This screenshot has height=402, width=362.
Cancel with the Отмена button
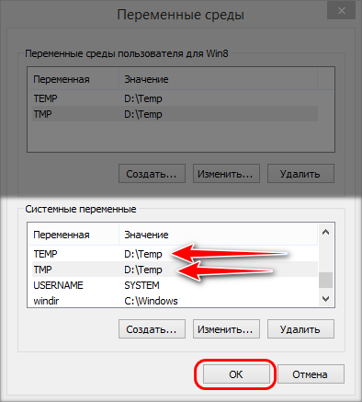click(311, 374)
